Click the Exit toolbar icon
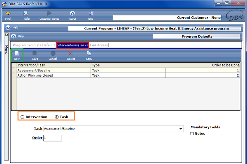247x164 pixels. pos(91,16)
